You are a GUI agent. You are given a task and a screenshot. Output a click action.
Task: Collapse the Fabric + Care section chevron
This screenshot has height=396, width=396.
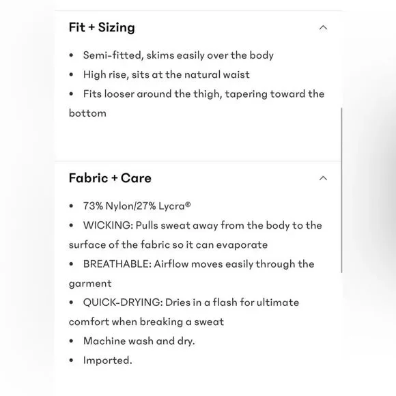pos(323,178)
